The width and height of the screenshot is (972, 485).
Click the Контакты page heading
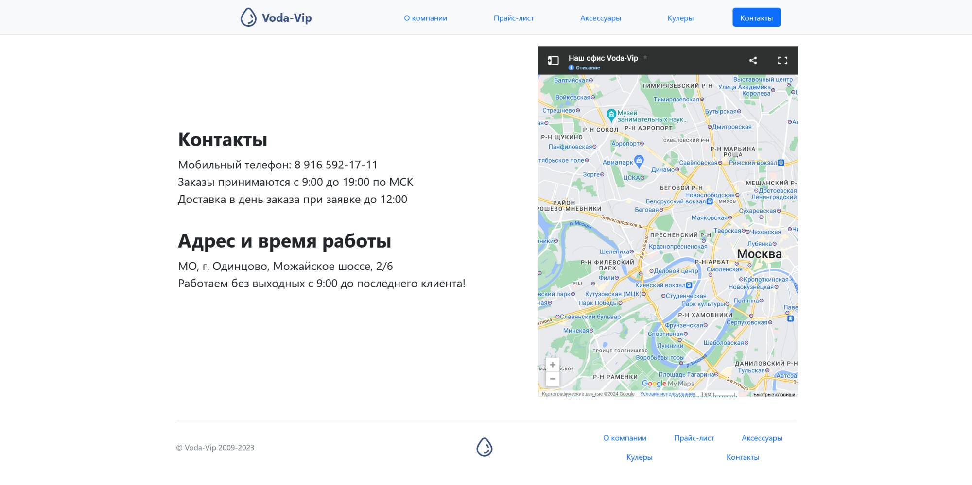pos(223,139)
